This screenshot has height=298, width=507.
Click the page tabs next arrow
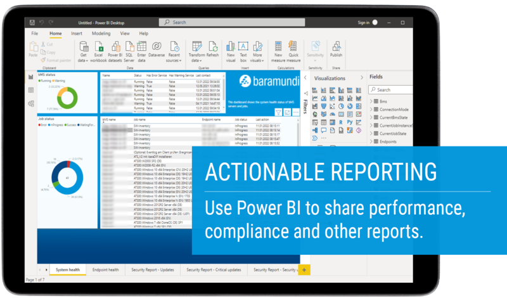[46, 269]
